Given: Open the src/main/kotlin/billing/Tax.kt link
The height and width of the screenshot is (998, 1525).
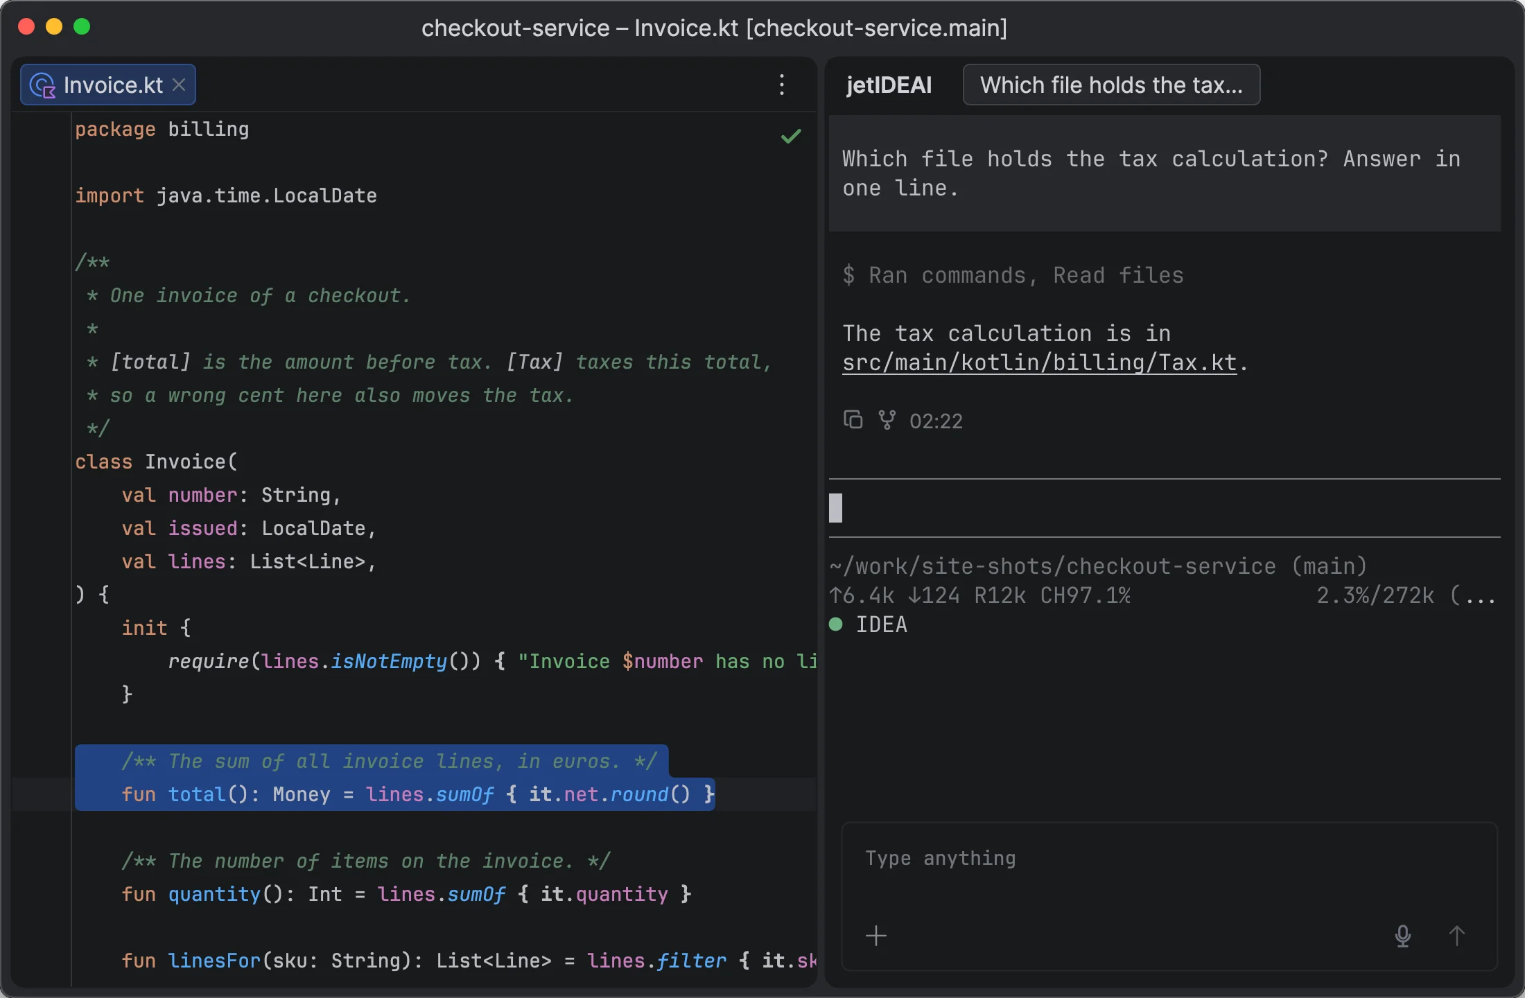Looking at the screenshot, I should 1039,362.
